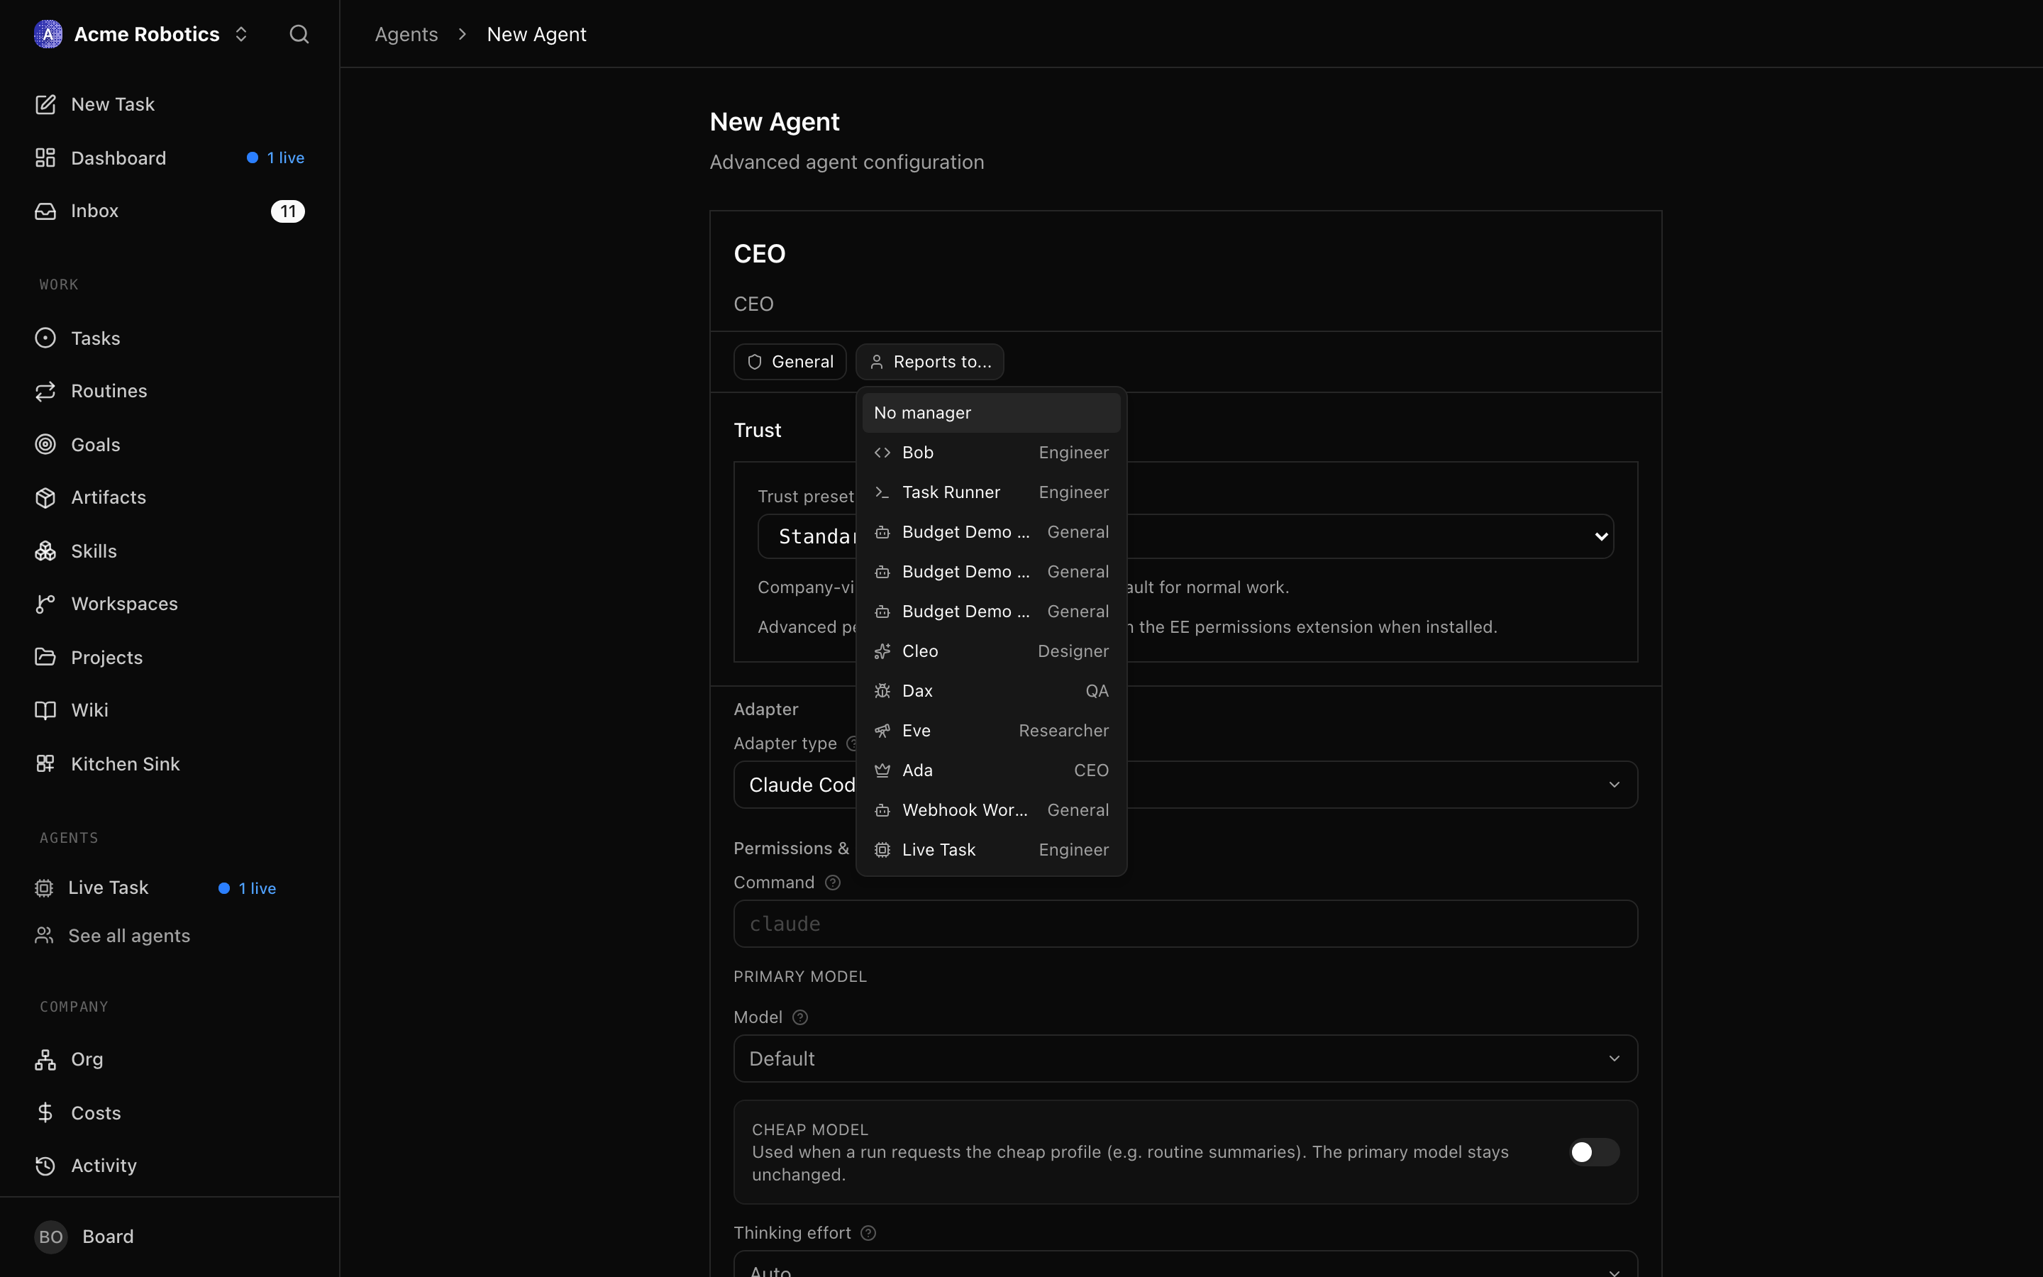Select Eve the Researcher as manager
Image resolution: width=2043 pixels, height=1277 pixels.
pos(991,731)
